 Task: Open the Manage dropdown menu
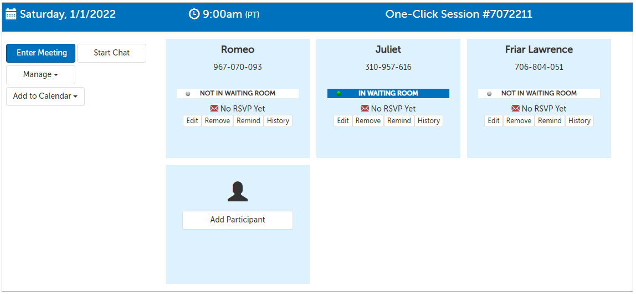click(x=40, y=75)
